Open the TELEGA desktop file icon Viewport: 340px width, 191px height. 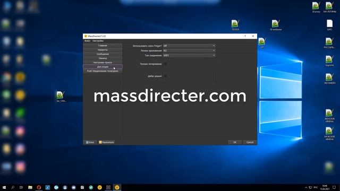point(235,25)
